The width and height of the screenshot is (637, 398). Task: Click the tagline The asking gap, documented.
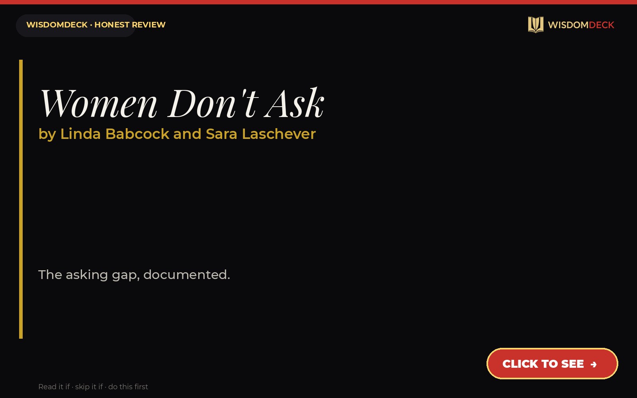(134, 275)
